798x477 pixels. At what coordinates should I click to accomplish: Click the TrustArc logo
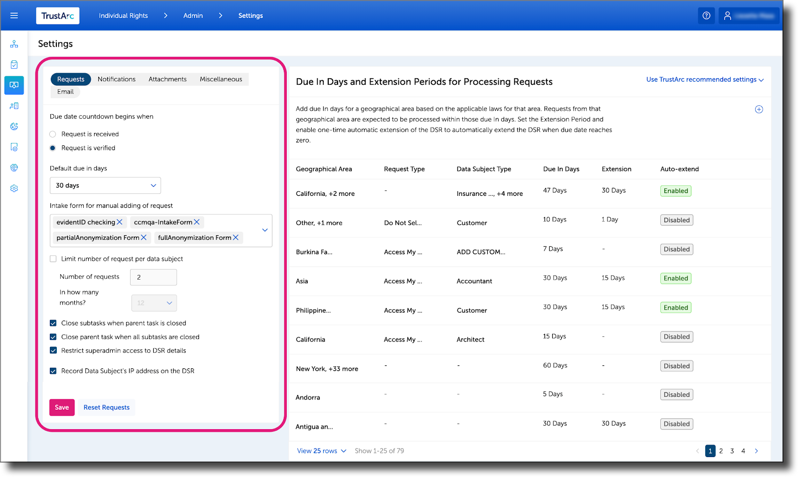click(57, 15)
